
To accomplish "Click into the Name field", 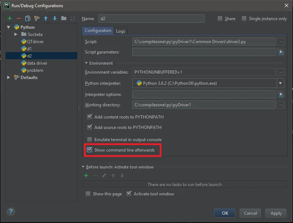I will (x=151, y=19).
